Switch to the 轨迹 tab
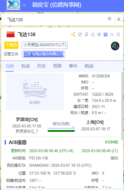The image size is (124, 190). 26,66
